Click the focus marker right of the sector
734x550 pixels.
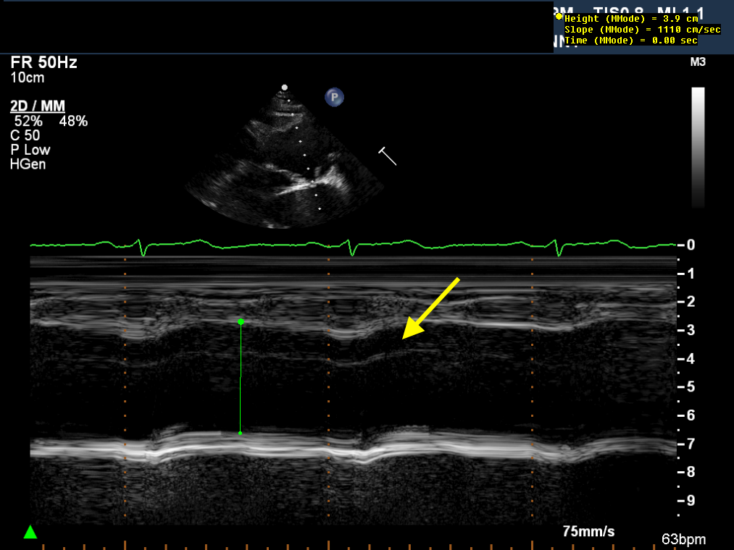(387, 155)
